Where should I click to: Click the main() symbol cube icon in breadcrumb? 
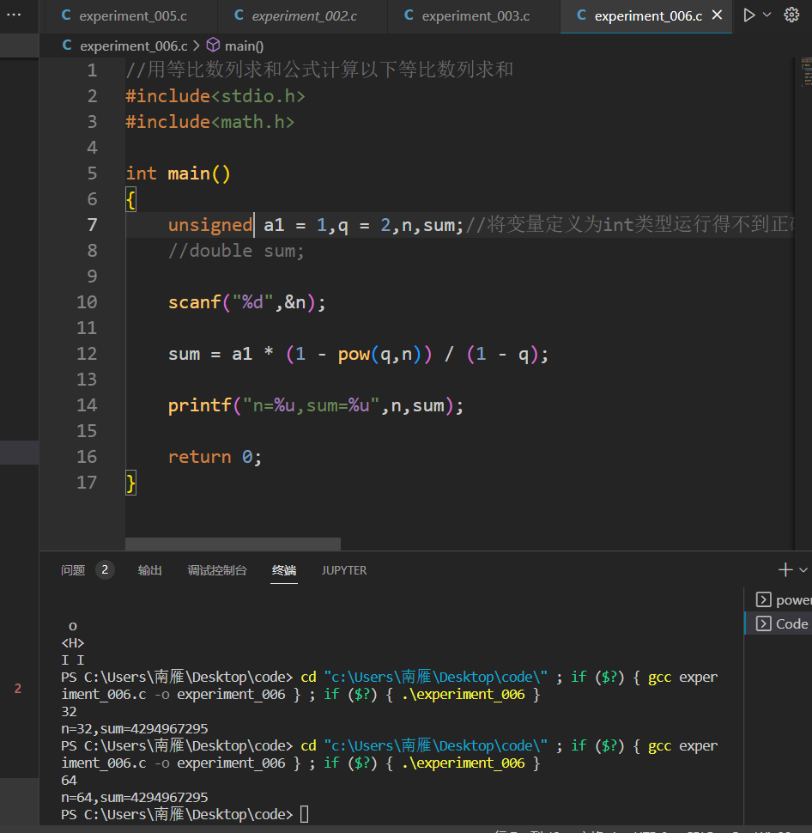(x=213, y=46)
